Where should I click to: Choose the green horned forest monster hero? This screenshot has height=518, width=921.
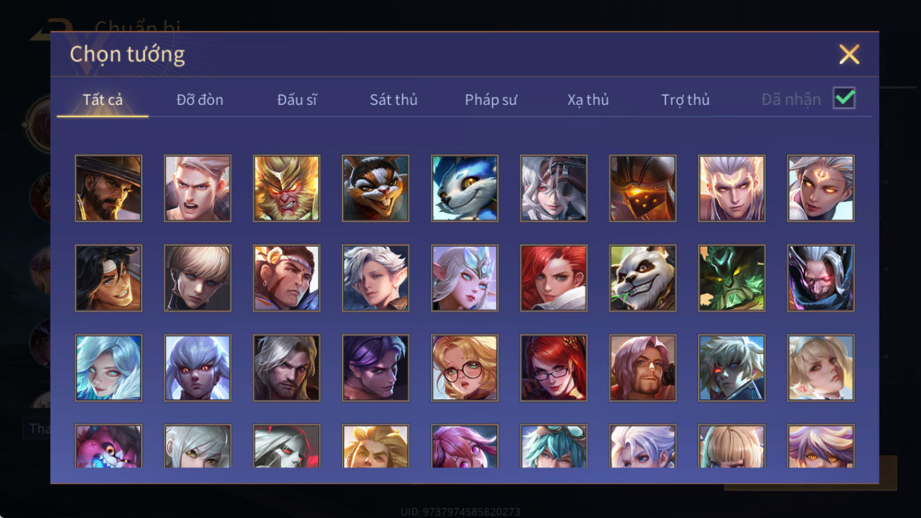click(732, 278)
